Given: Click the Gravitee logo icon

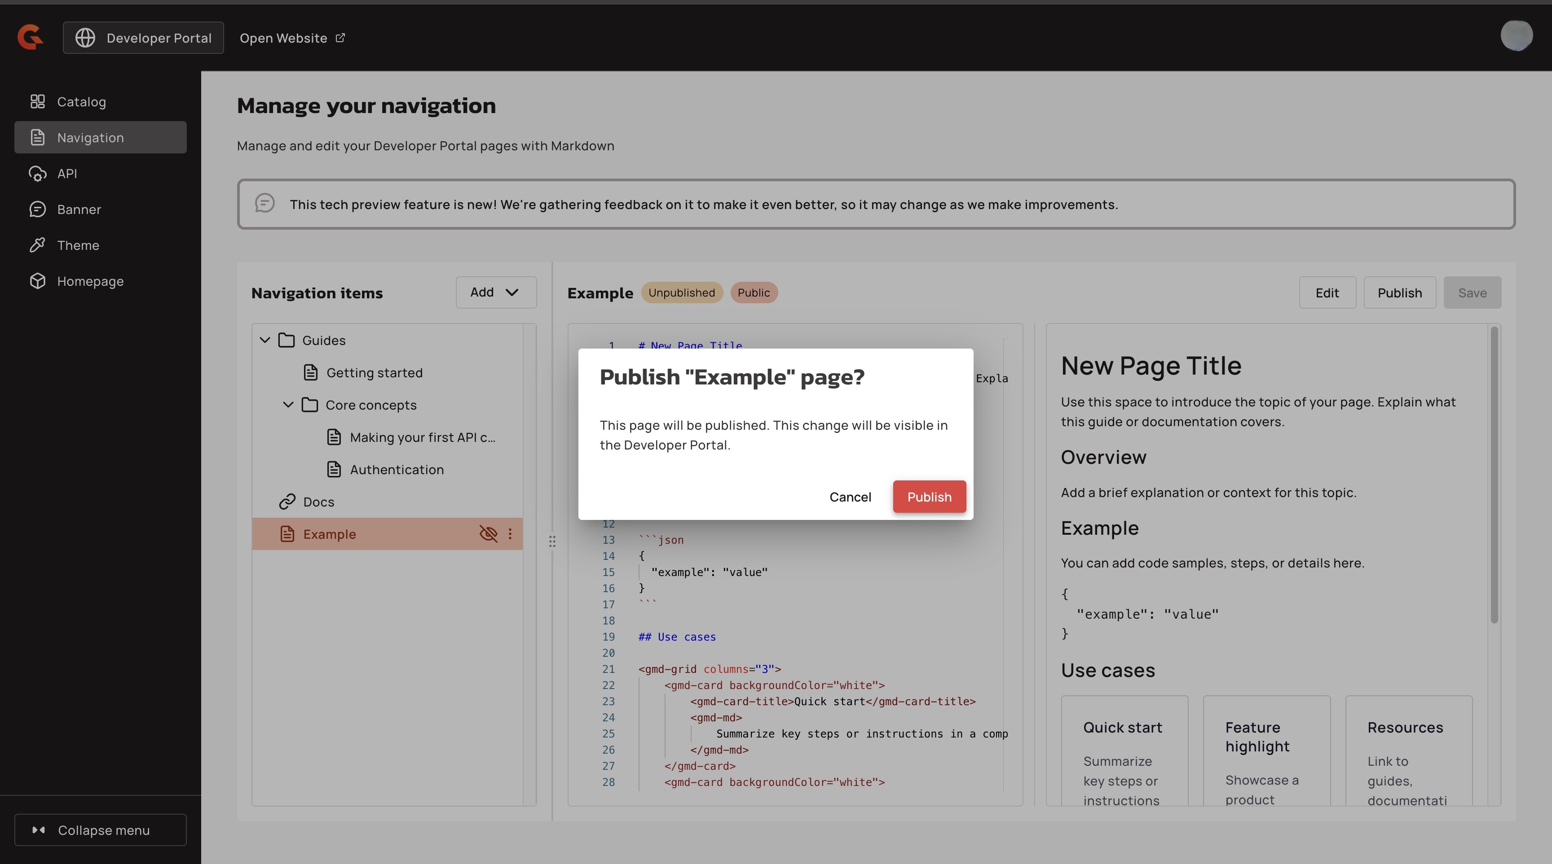Looking at the screenshot, I should [x=30, y=37].
